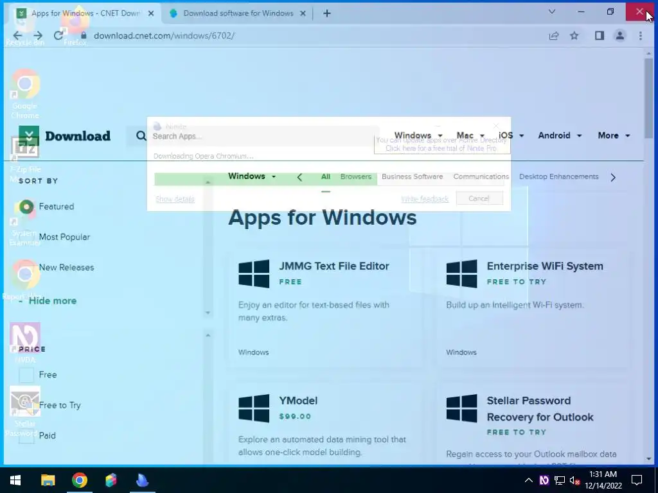Screen dimensions: 658x493
Task: Select the Business Software category tab
Action: pos(412,177)
